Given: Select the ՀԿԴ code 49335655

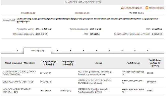Looking at the screenshot, I should click(157, 29).
